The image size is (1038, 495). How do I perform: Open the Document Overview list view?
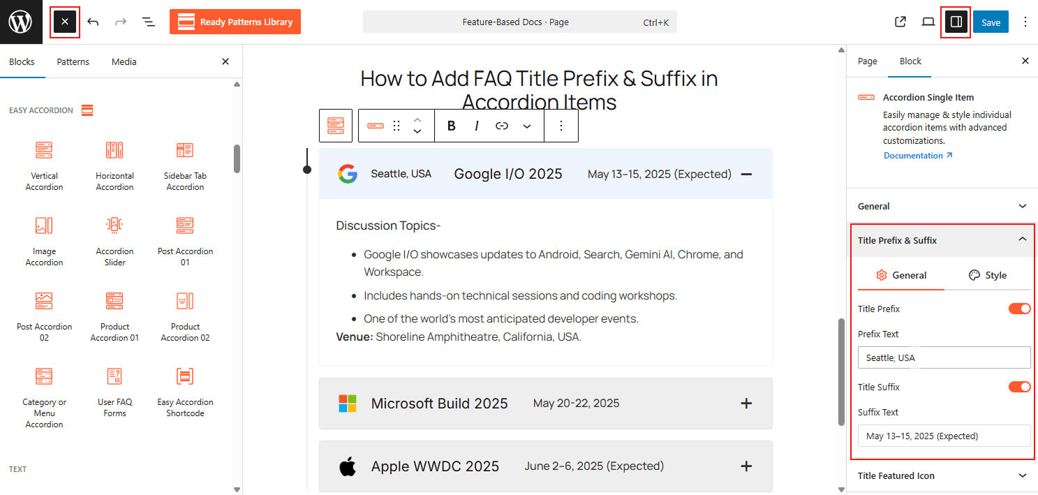pyautogui.click(x=149, y=22)
